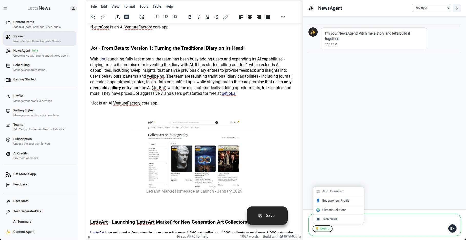
Task: Click the Redo icon
Action: tap(102, 17)
